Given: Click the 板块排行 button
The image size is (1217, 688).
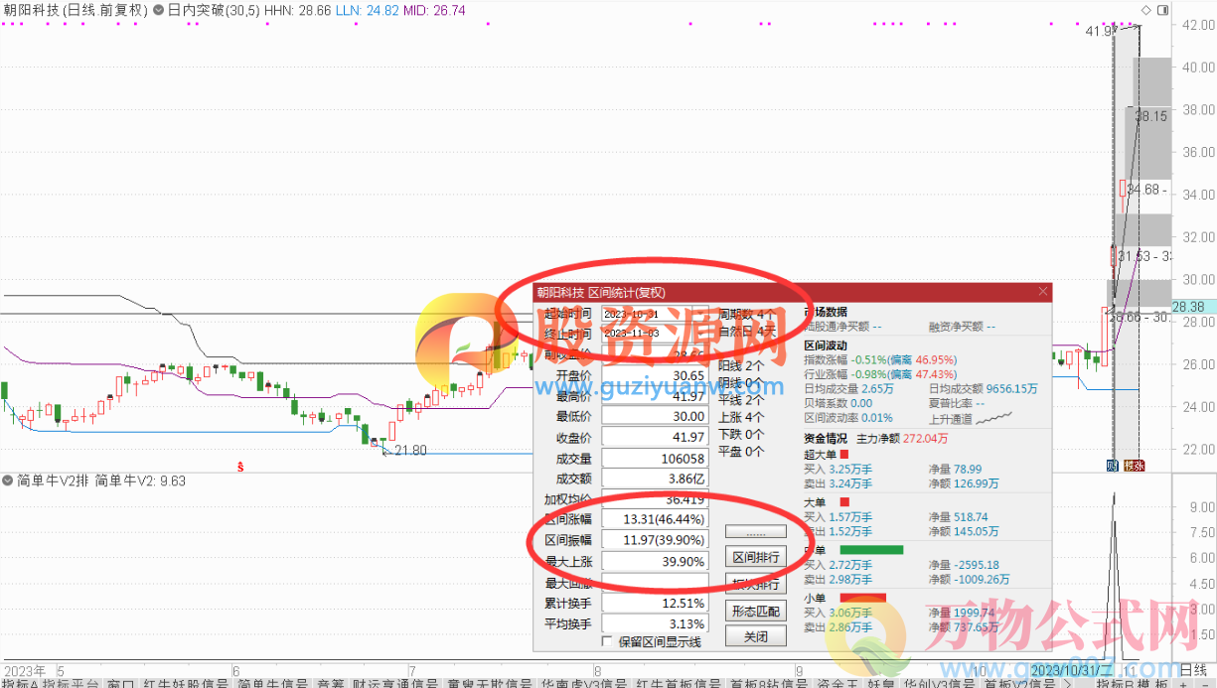Looking at the screenshot, I should pos(756,584).
